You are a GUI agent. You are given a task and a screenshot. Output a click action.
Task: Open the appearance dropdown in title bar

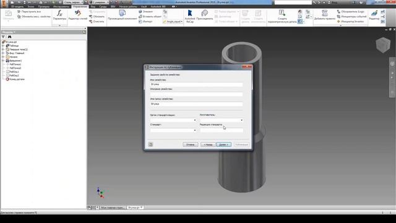[99, 2]
